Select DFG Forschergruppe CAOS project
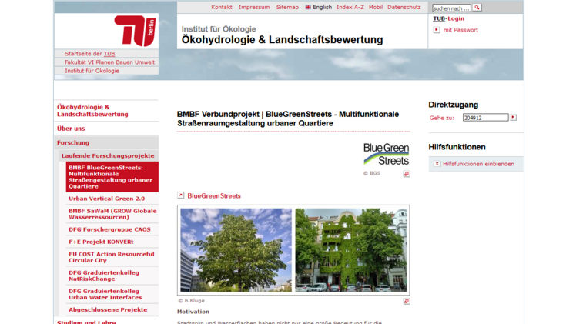The width and height of the screenshot is (576, 324). [x=109, y=229]
